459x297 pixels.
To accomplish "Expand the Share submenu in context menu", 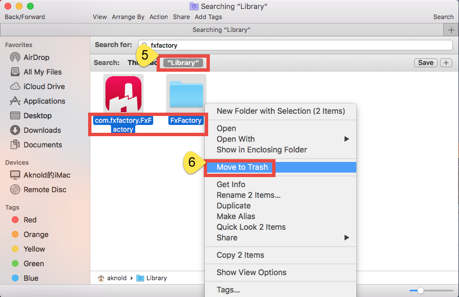I will (281, 238).
